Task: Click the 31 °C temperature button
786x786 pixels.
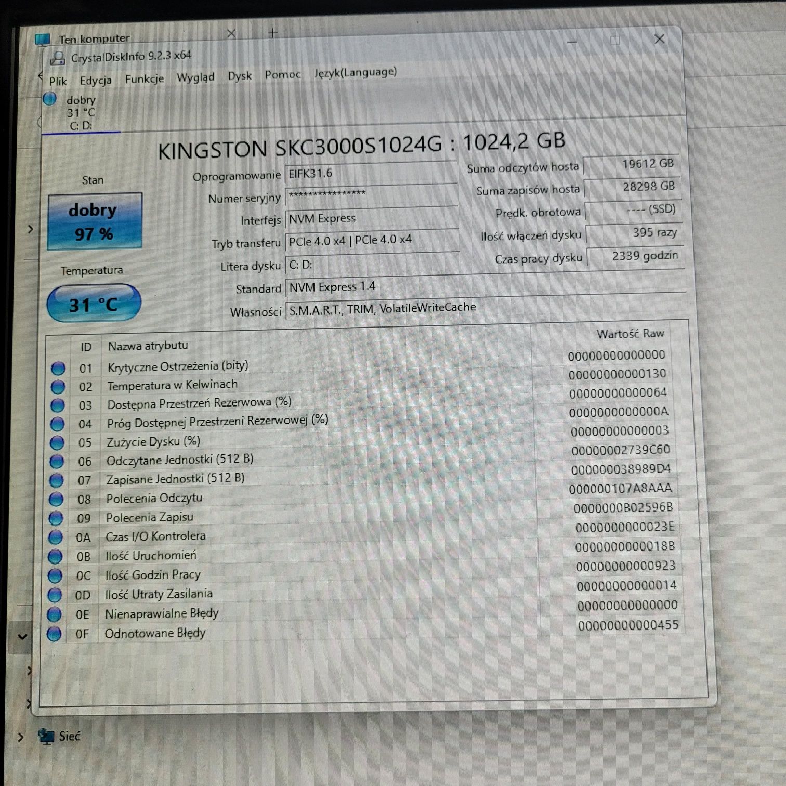Action: point(94,303)
